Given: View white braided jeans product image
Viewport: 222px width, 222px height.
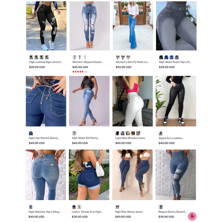Looking at the screenshot, I should (x=133, y=101).
